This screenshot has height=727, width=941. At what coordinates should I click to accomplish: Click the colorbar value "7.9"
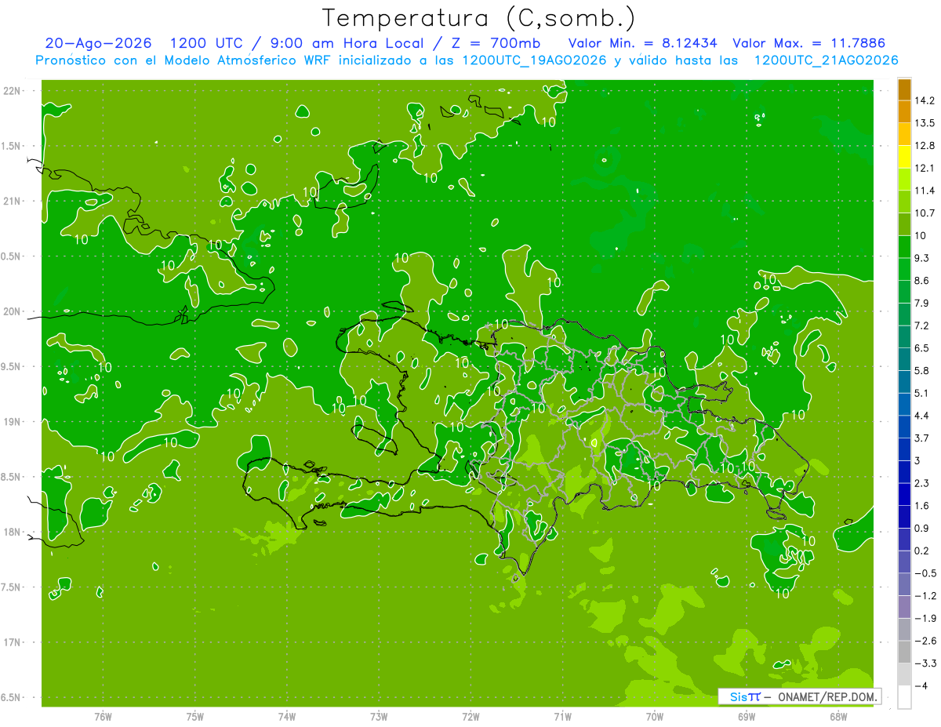coord(921,303)
